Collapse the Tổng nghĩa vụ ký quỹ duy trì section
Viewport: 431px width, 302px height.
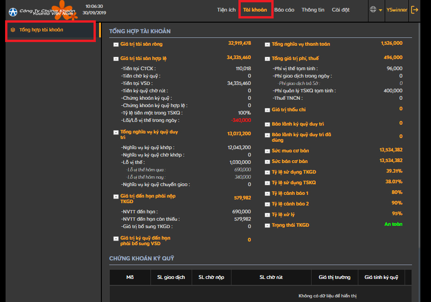click(116, 133)
